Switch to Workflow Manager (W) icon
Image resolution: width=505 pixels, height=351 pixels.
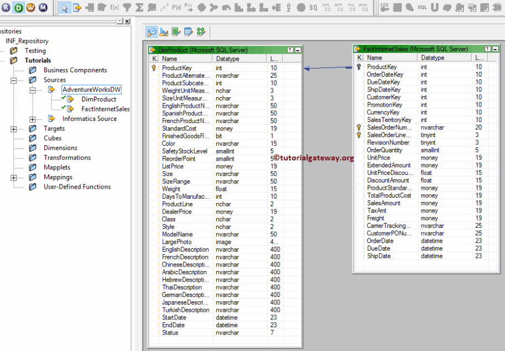(30, 8)
